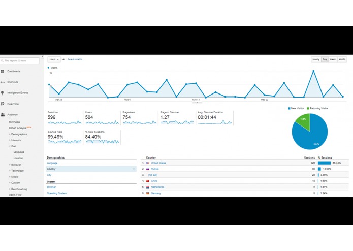The width and height of the screenshot is (353, 251).
Task: Click the Audience people icon
Action: tap(3, 115)
